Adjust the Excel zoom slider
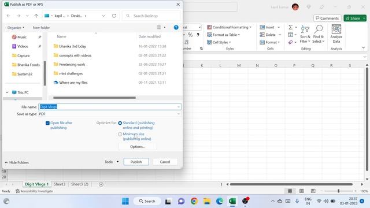 click(x=338, y=191)
